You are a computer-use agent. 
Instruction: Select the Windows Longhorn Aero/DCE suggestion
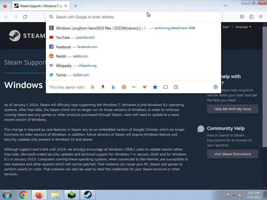pyautogui.click(x=133, y=28)
